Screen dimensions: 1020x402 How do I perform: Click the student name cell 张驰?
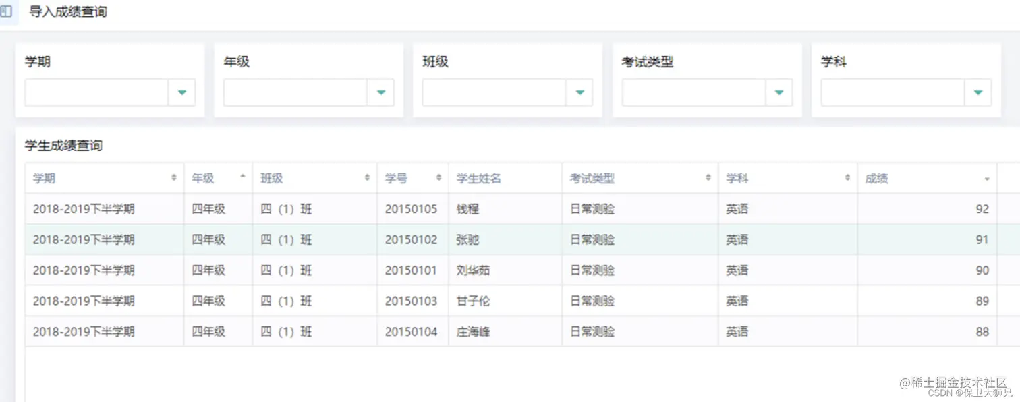(x=468, y=239)
